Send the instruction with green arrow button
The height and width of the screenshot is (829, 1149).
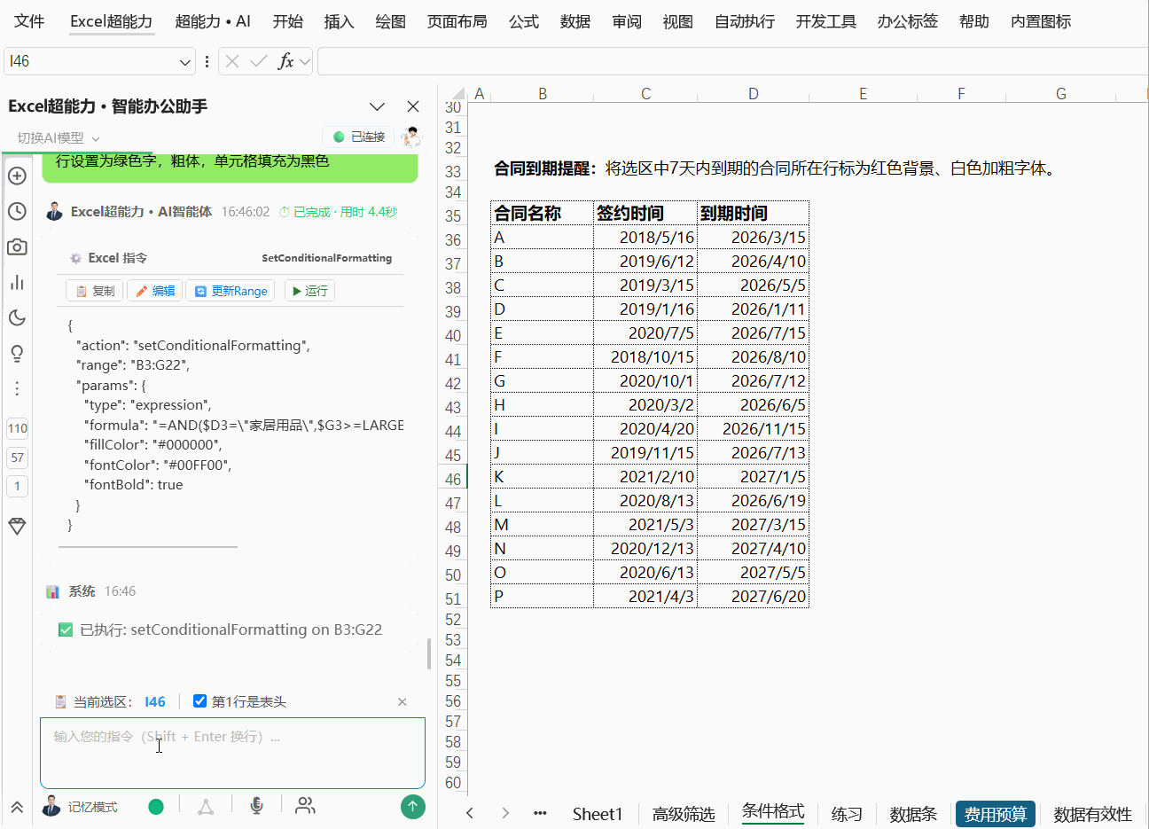413,806
